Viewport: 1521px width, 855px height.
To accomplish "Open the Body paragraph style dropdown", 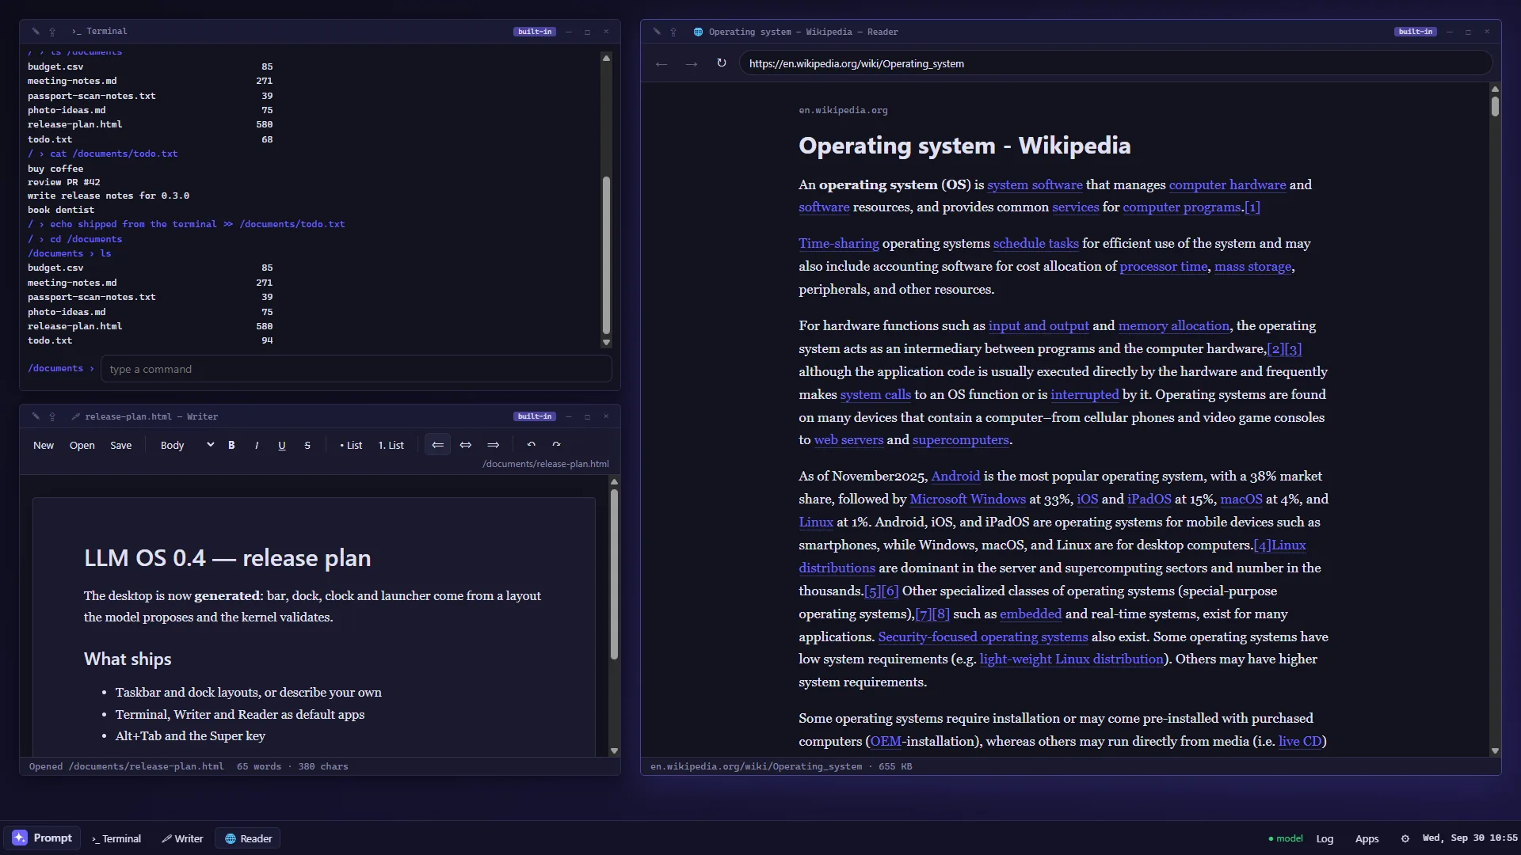I will click(x=186, y=445).
